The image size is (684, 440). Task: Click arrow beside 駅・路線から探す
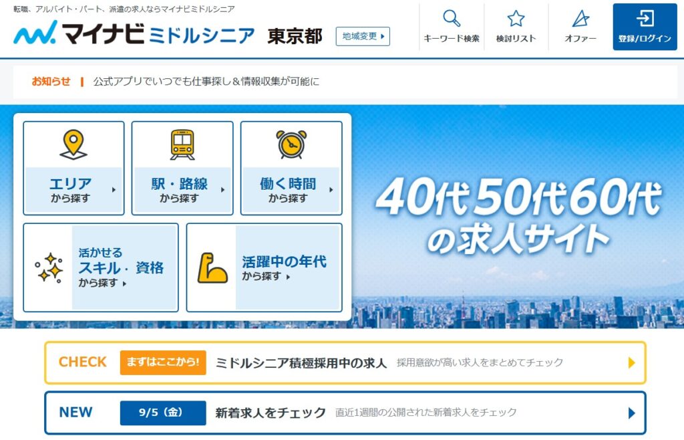coord(223,190)
